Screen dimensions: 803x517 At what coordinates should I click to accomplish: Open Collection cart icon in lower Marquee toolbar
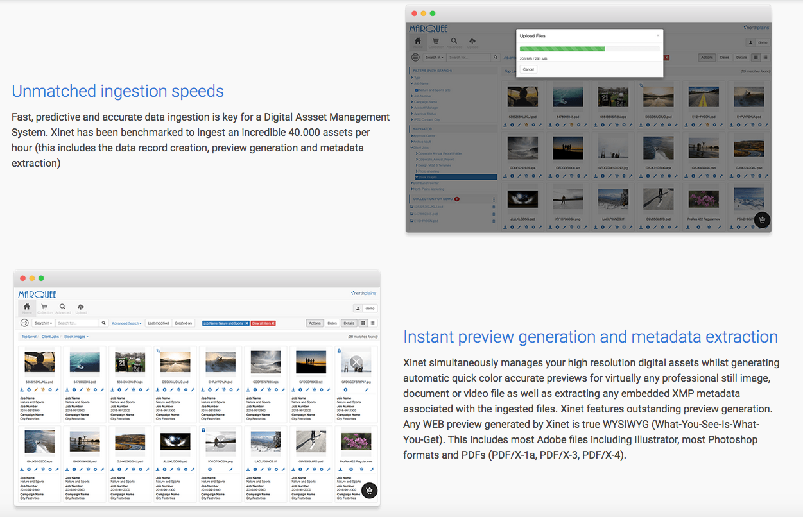pos(44,308)
